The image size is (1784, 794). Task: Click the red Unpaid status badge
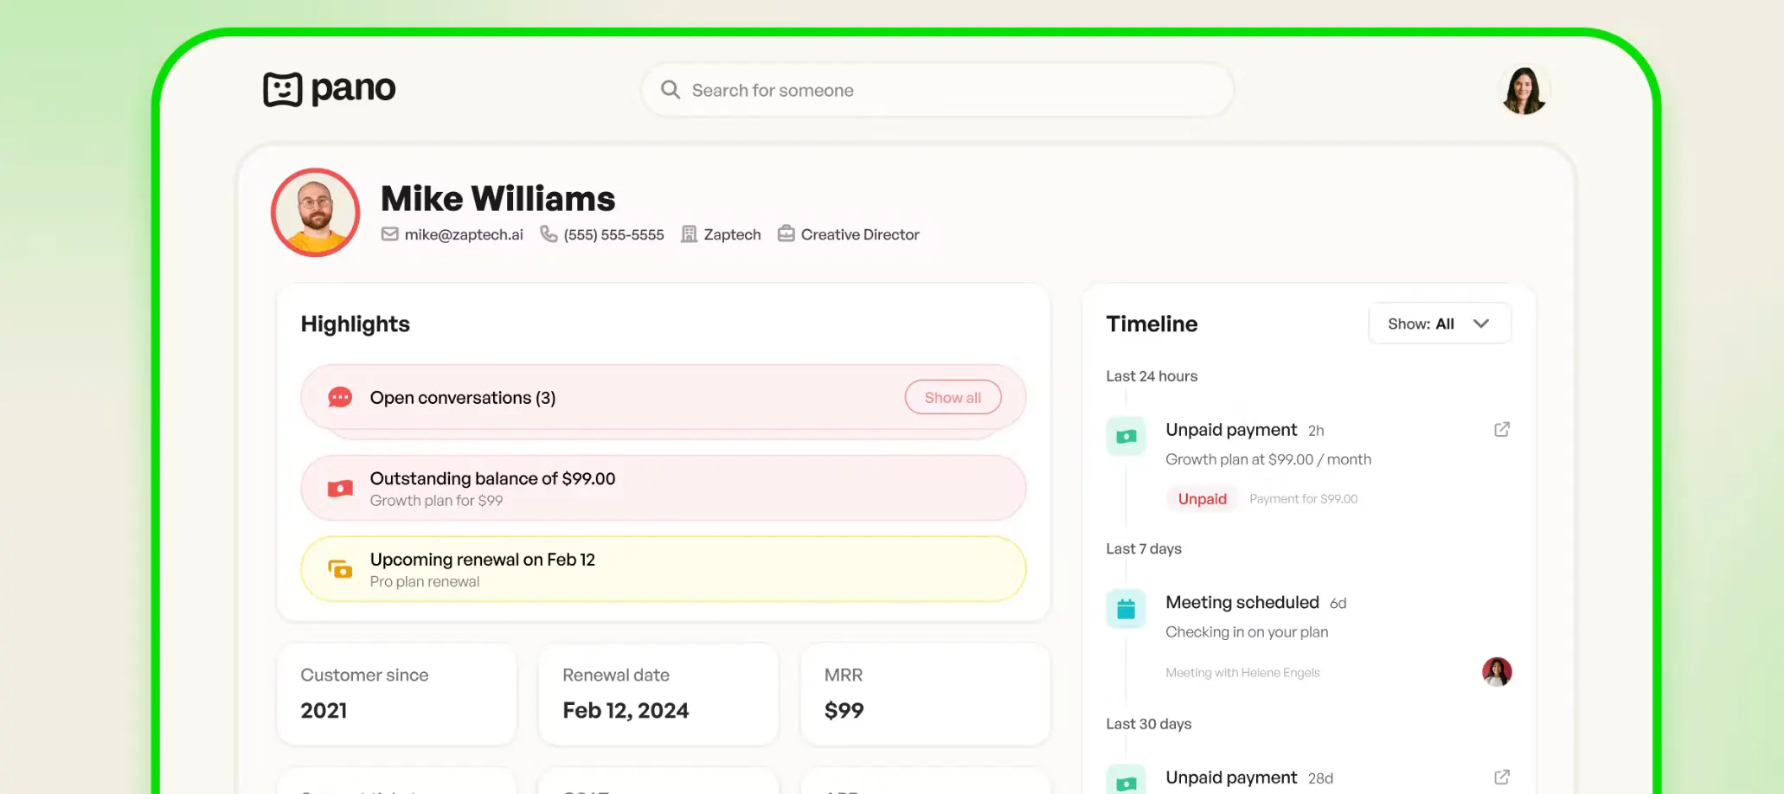tap(1202, 499)
